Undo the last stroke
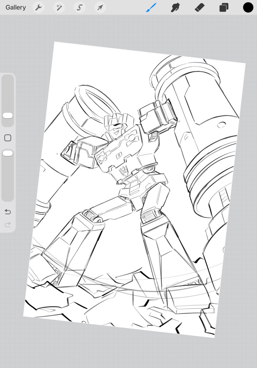 tap(8, 212)
